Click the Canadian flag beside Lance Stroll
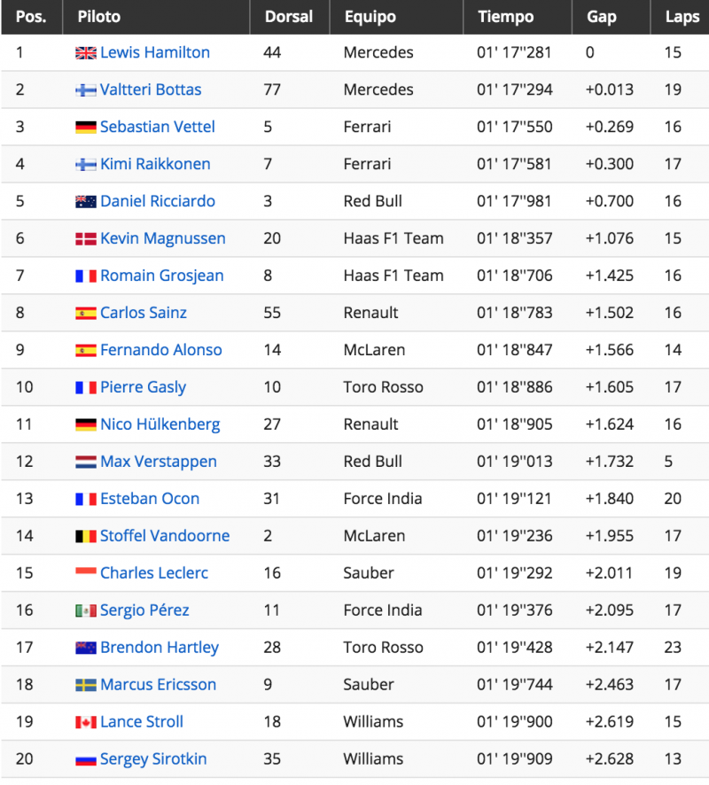 (86, 722)
